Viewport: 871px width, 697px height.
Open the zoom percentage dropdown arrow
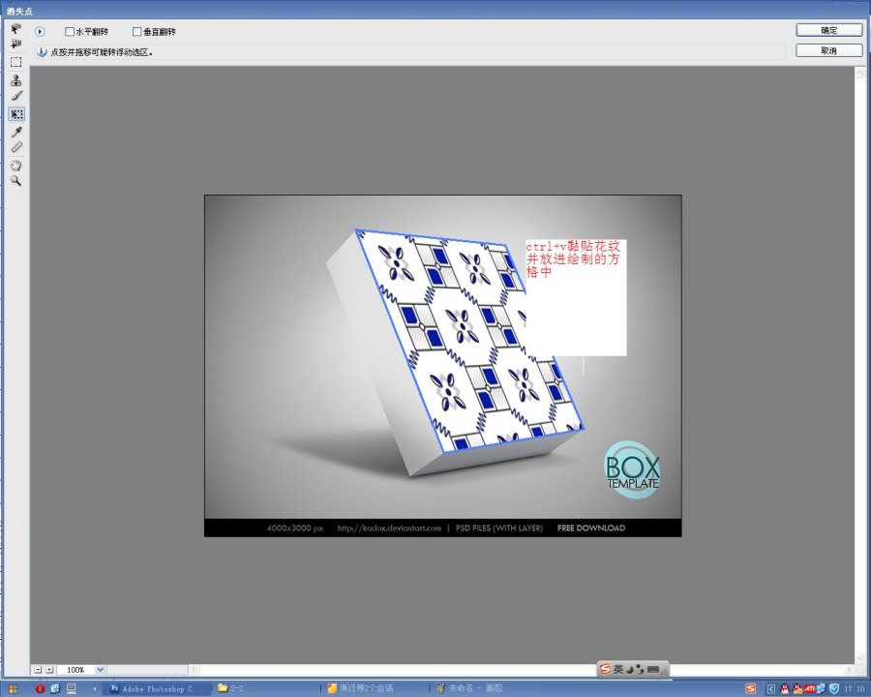click(x=100, y=670)
